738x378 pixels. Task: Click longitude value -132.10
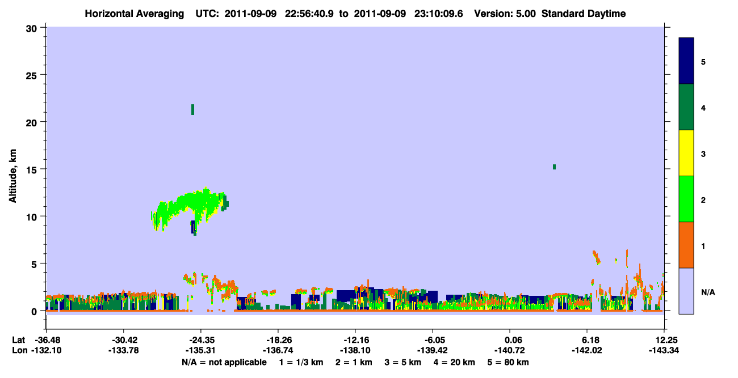[x=46, y=351]
